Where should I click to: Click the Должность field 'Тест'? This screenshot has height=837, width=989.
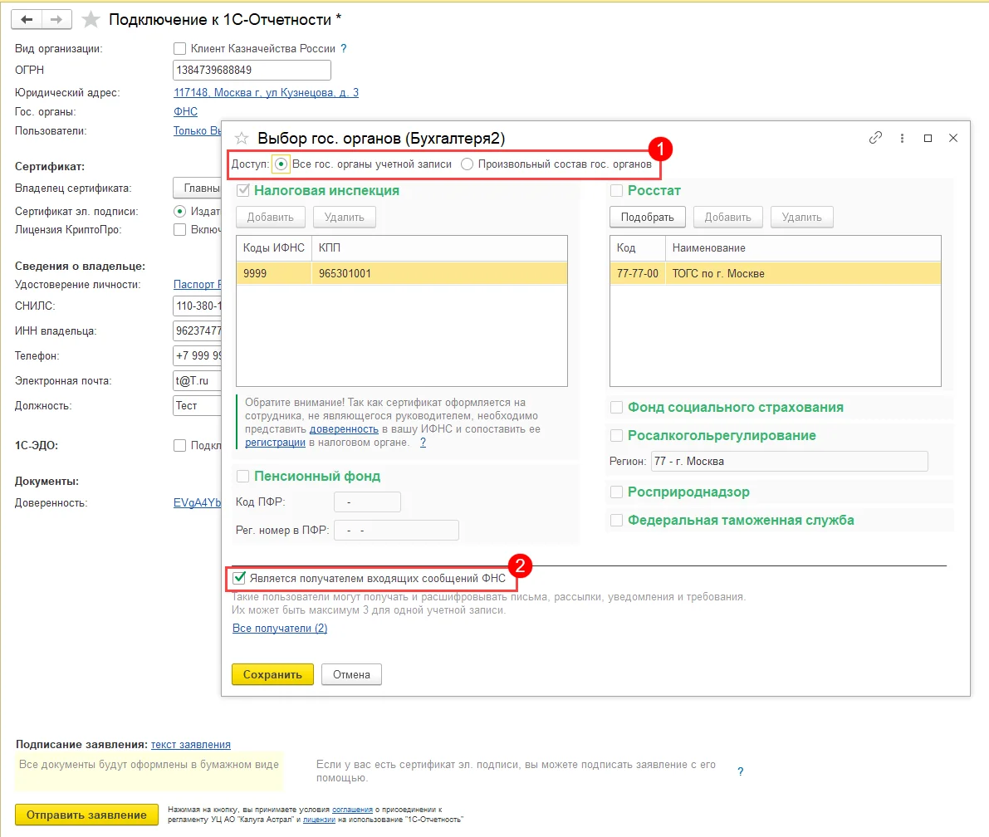click(x=197, y=405)
